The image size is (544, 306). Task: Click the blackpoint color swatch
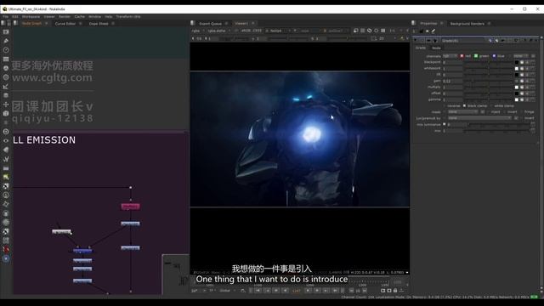coord(517,62)
